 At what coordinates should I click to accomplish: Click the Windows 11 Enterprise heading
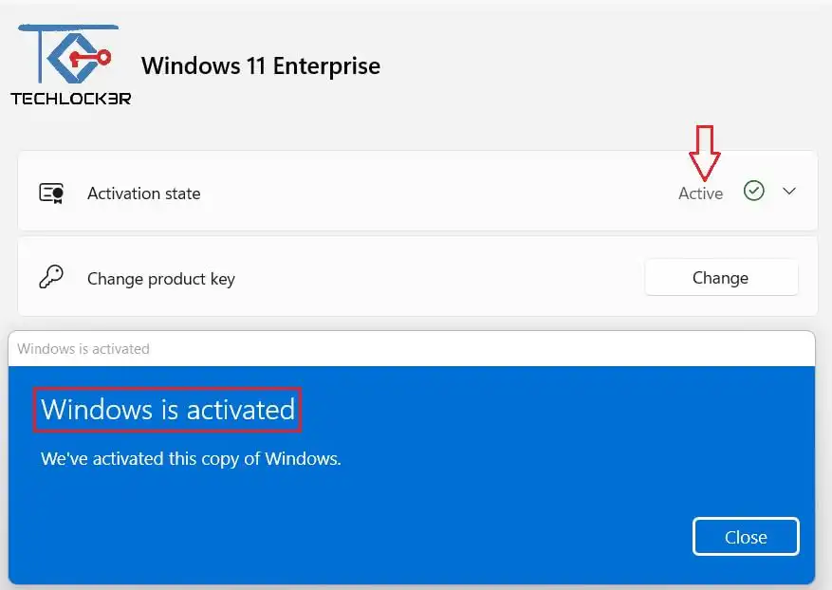tap(261, 66)
